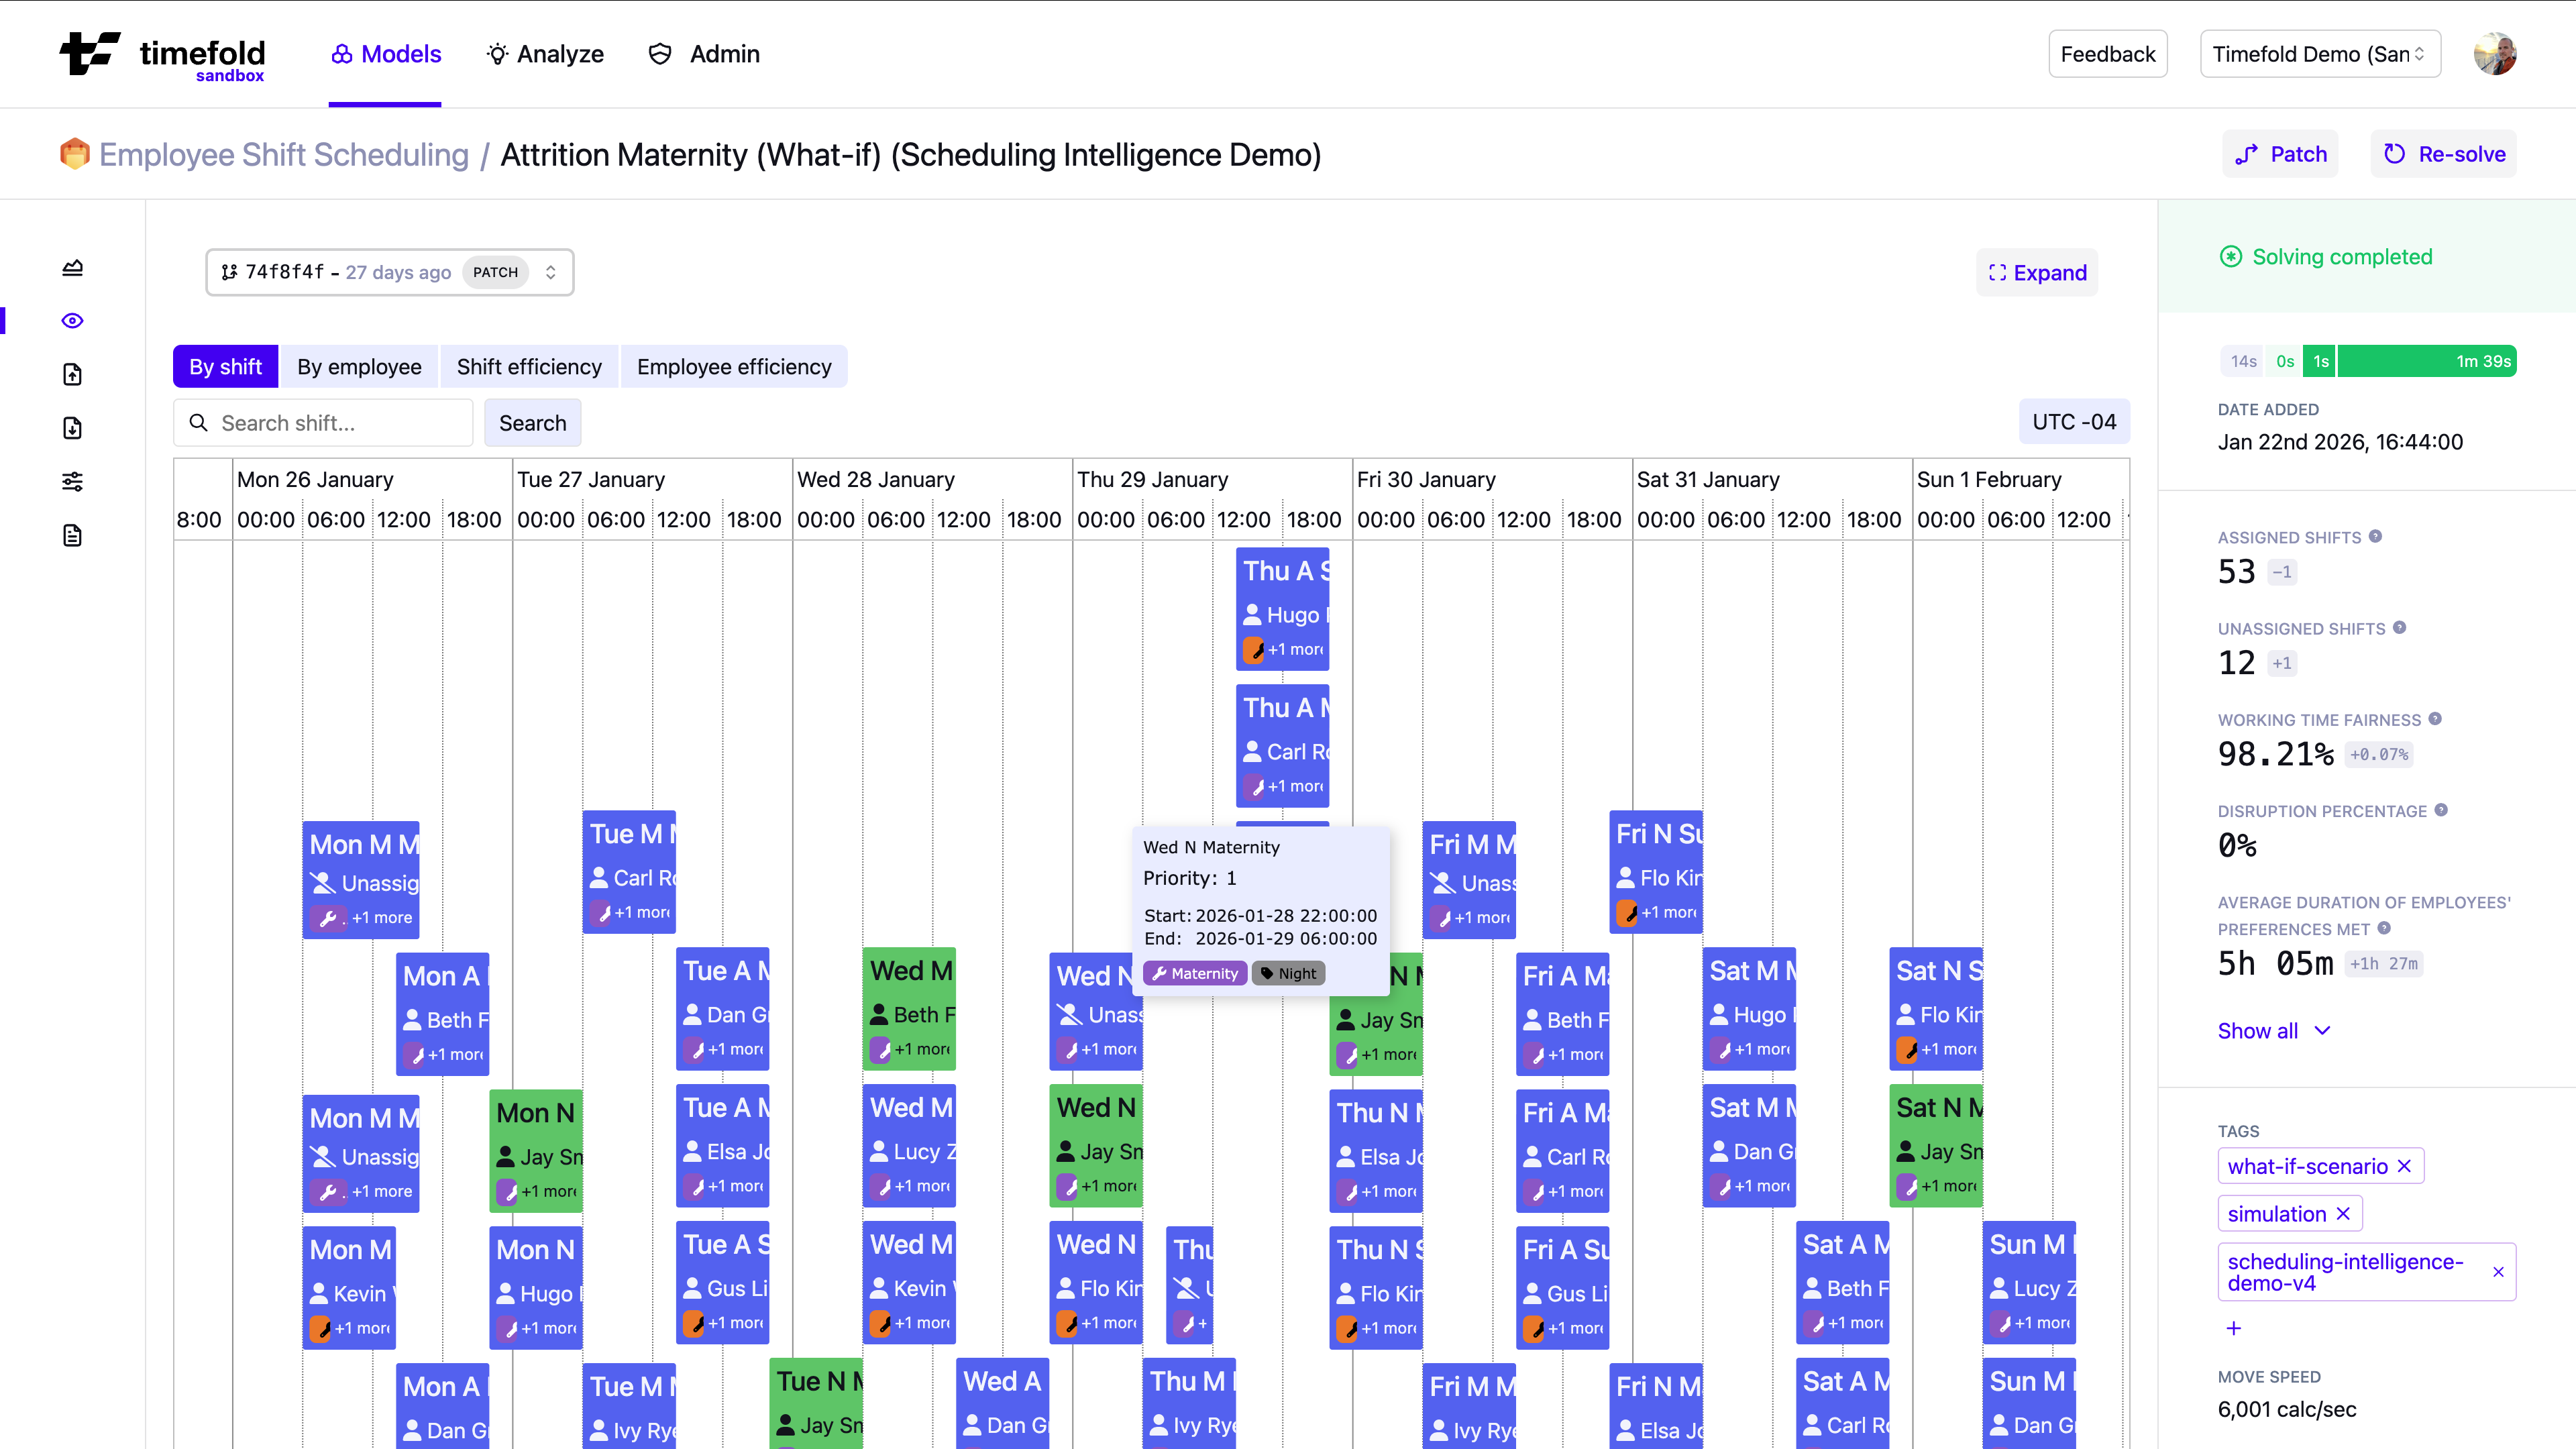The height and width of the screenshot is (1449, 2576).
Task: Click the Patch button
Action: [2280, 153]
